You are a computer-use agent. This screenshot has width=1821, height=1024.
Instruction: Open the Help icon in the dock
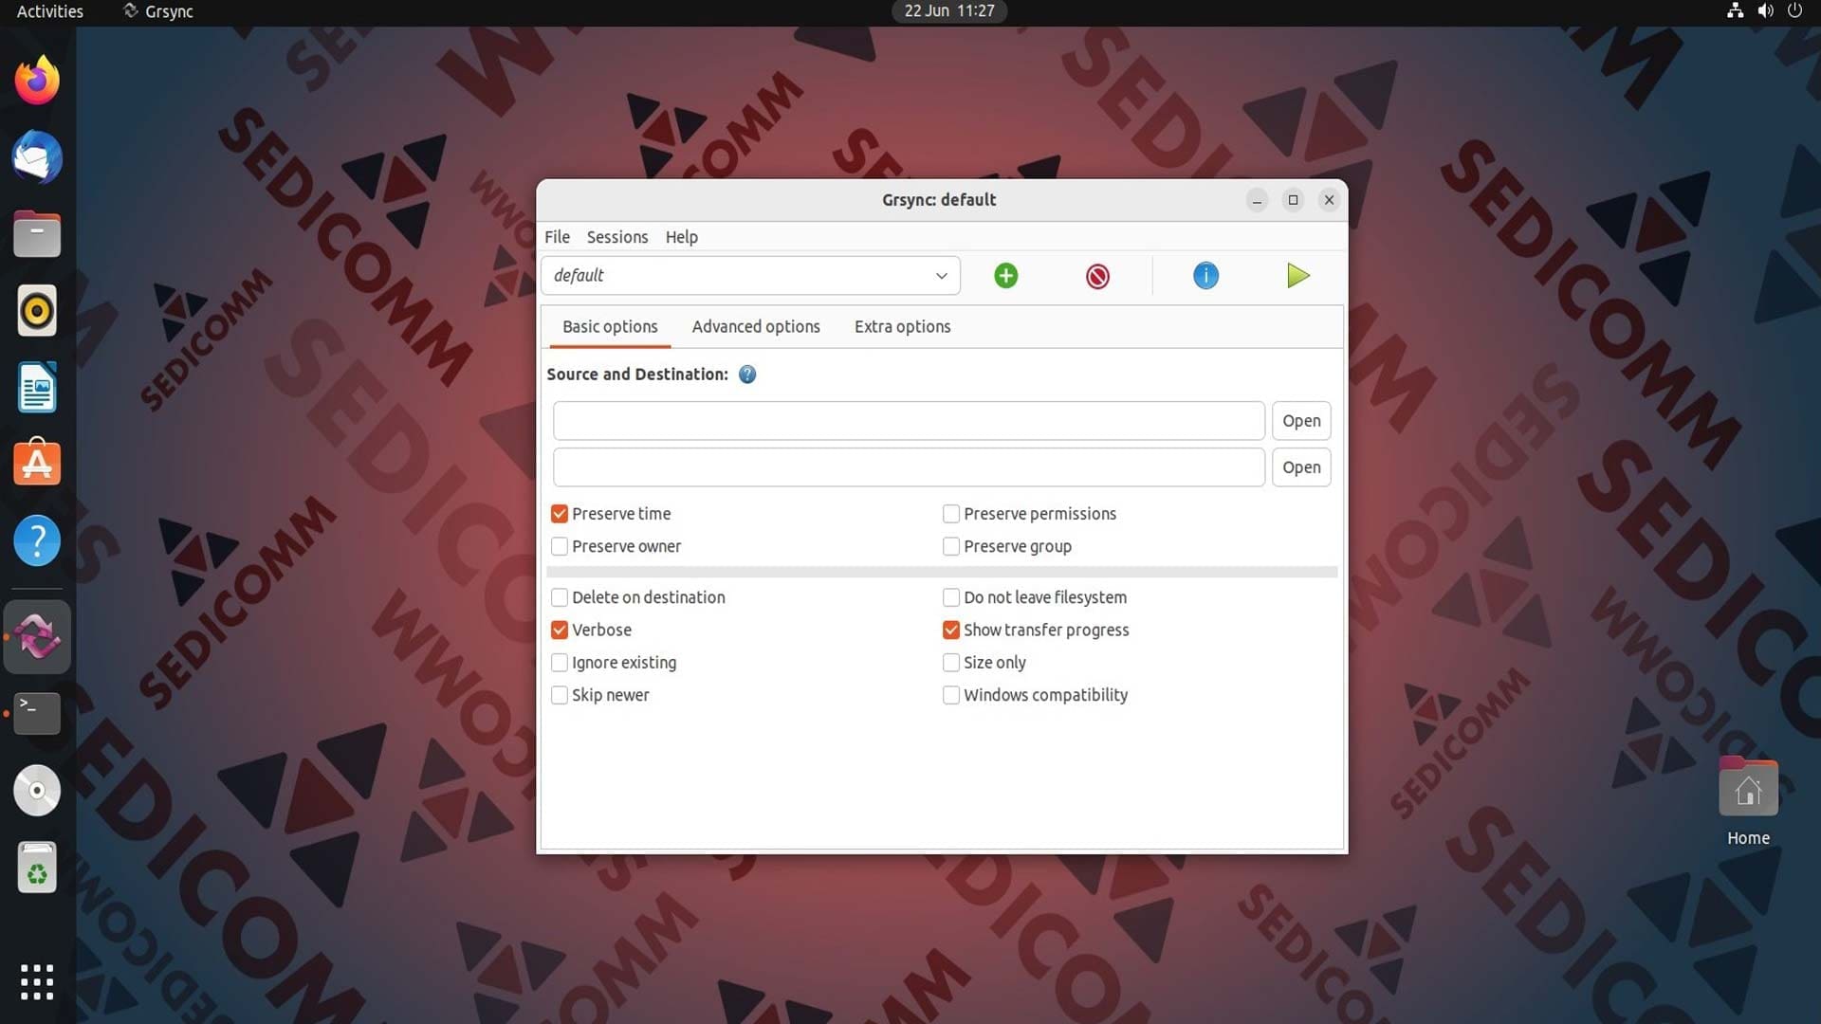coord(37,540)
